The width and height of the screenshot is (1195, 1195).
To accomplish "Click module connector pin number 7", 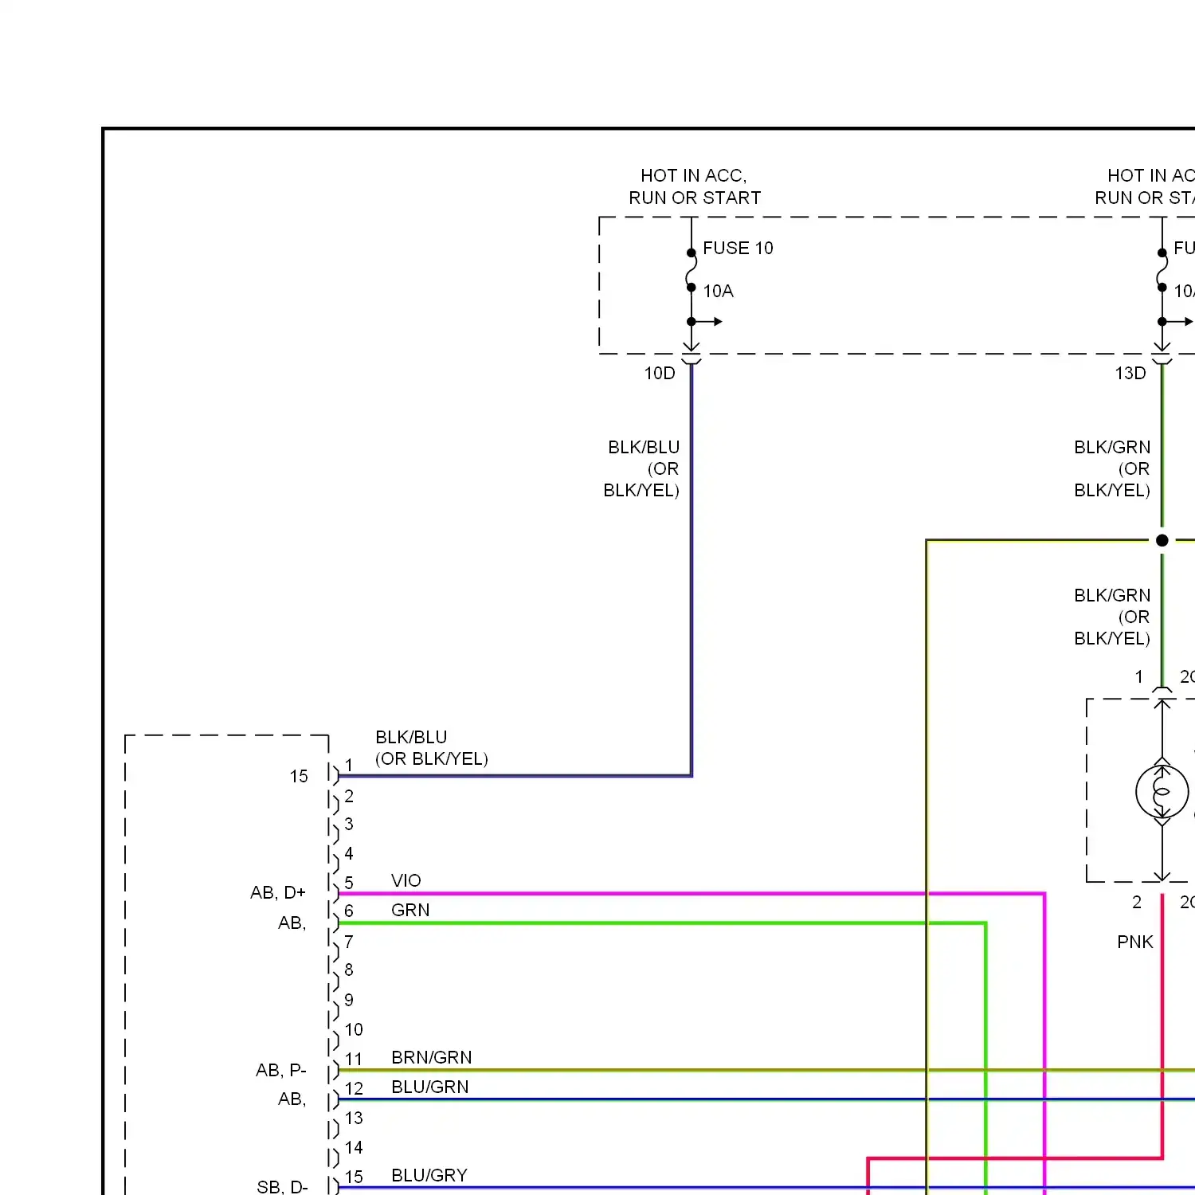I will tap(349, 942).
